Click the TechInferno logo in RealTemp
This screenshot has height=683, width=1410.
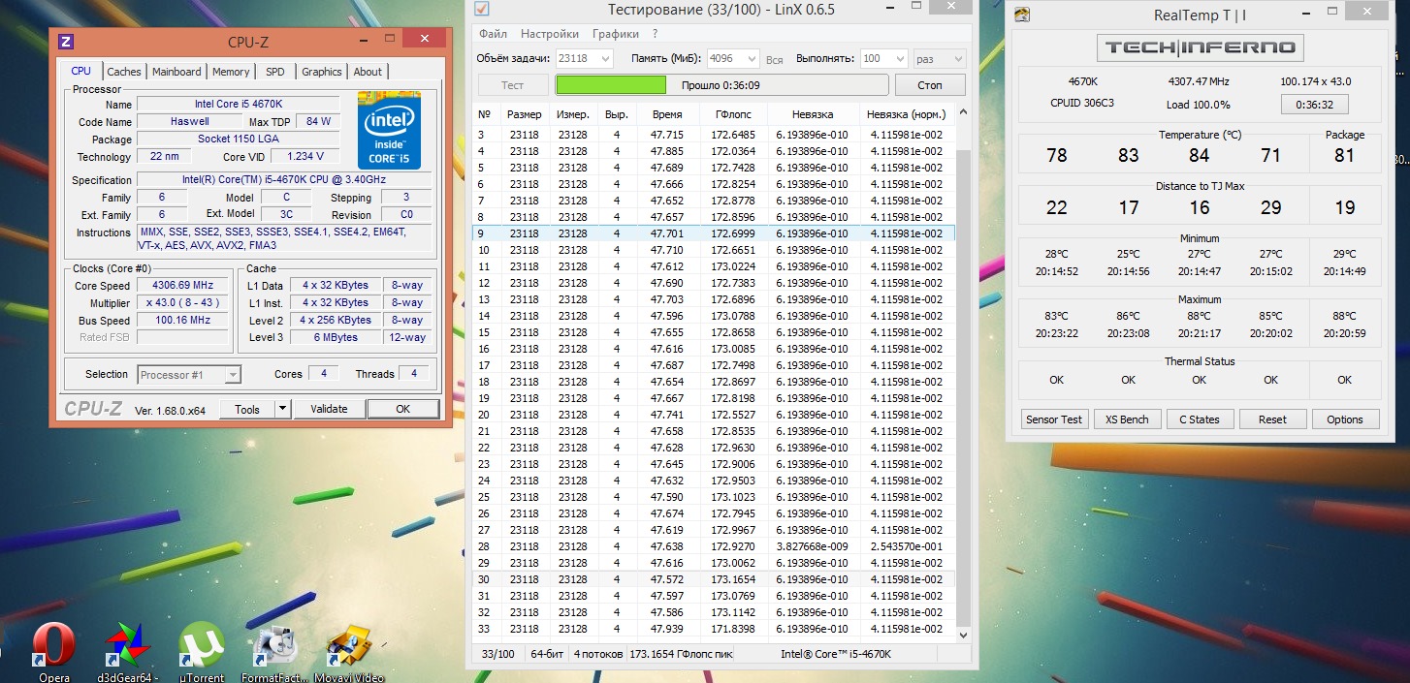click(1200, 47)
